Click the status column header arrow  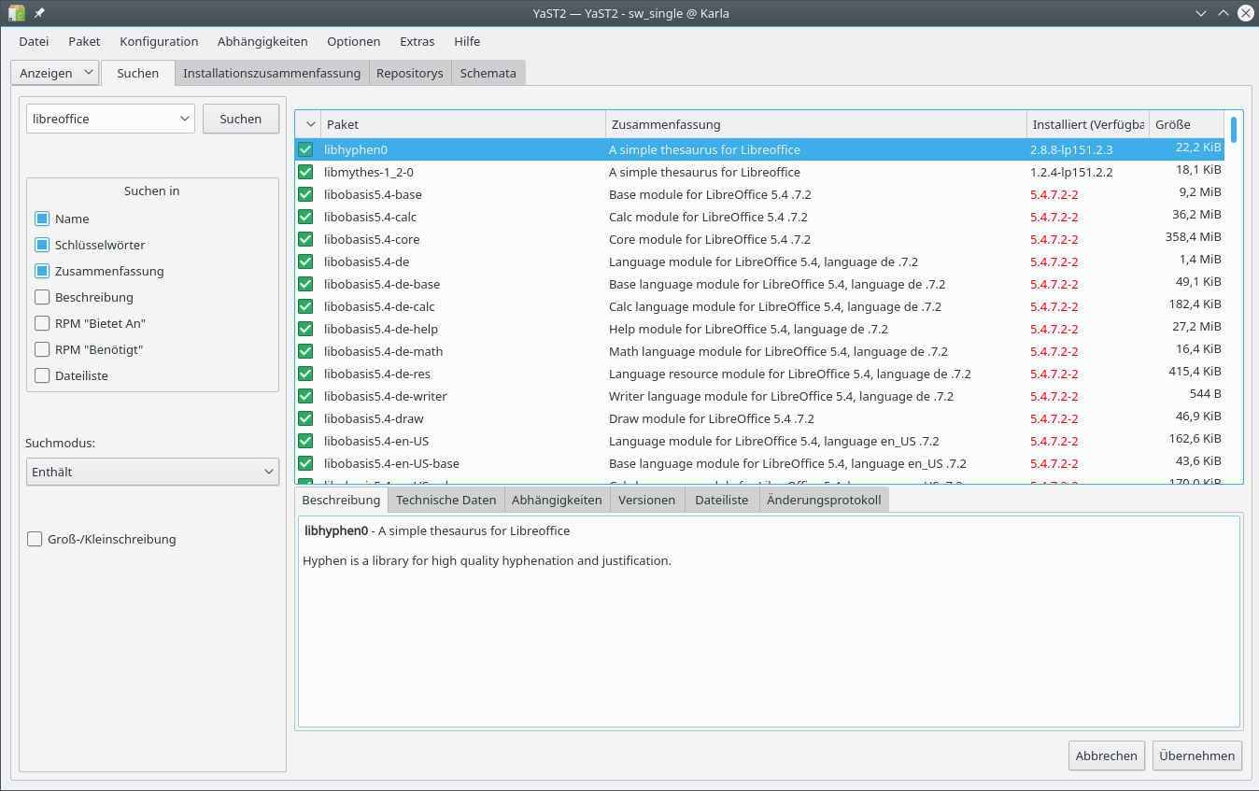click(309, 124)
